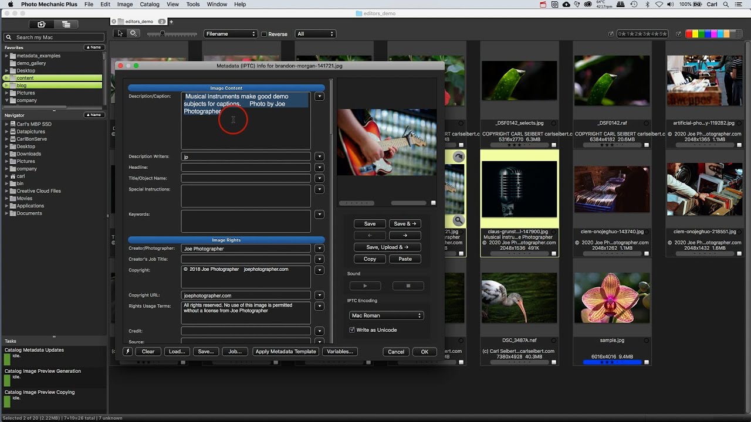Go to next image with right arrow
This screenshot has width=751, height=422.
pyautogui.click(x=405, y=235)
